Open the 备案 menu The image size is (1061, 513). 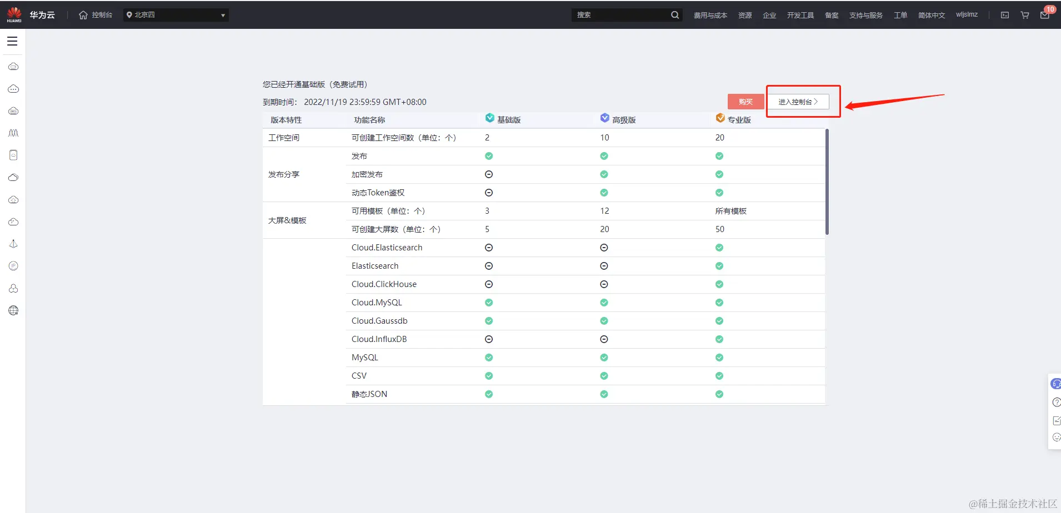[x=832, y=15]
